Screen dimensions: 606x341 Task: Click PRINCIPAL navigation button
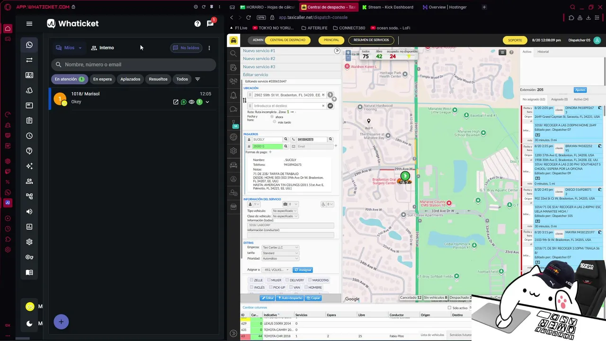(331, 40)
